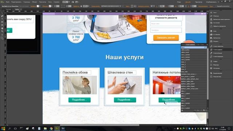The height and width of the screenshot is (131, 233).
Task: Open the Bullet Styles panel icon
Action: click(211, 56)
